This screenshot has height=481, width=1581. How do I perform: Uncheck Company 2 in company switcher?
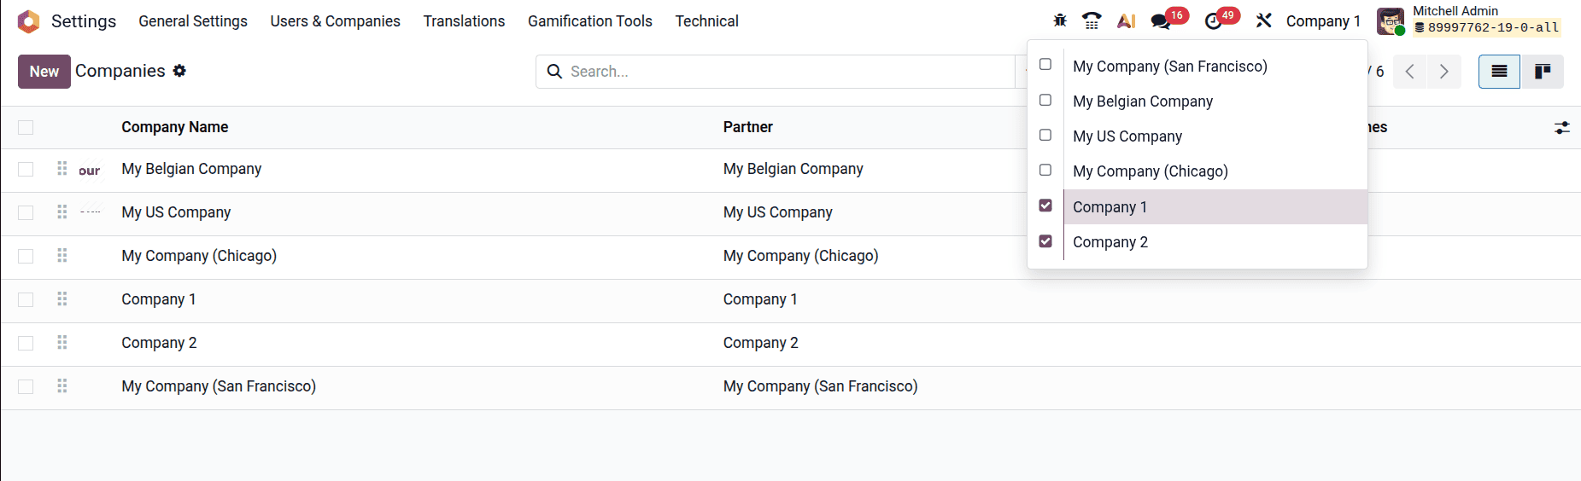coord(1045,241)
